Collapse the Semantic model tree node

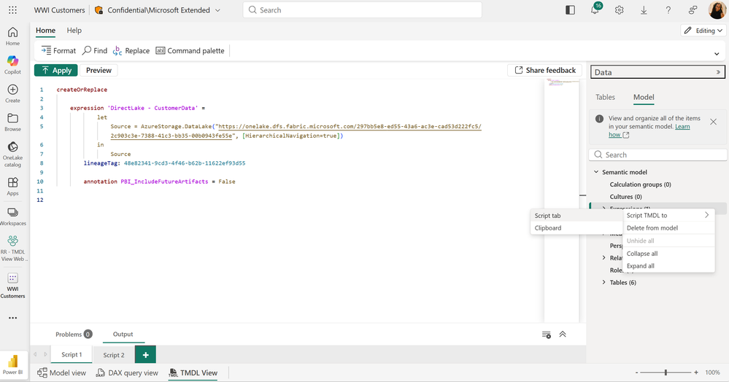pos(596,172)
